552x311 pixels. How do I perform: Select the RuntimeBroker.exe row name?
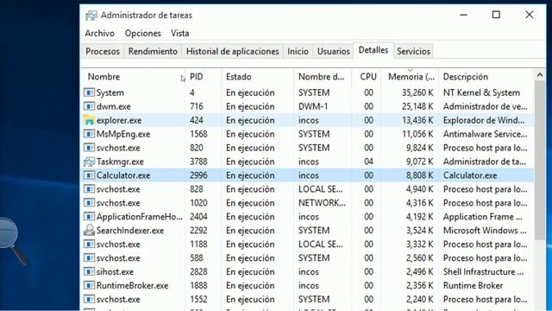132,286
